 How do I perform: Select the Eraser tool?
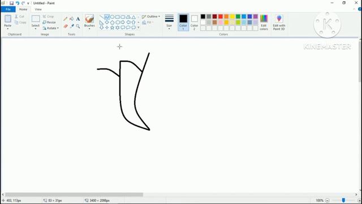[x=66, y=26]
